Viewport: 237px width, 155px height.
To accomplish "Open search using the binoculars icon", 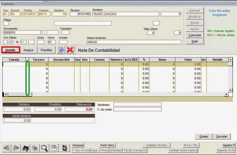I will (x=25, y=148).
